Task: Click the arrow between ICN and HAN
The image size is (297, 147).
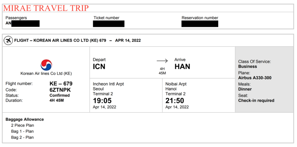Action: pyautogui.click(x=162, y=61)
